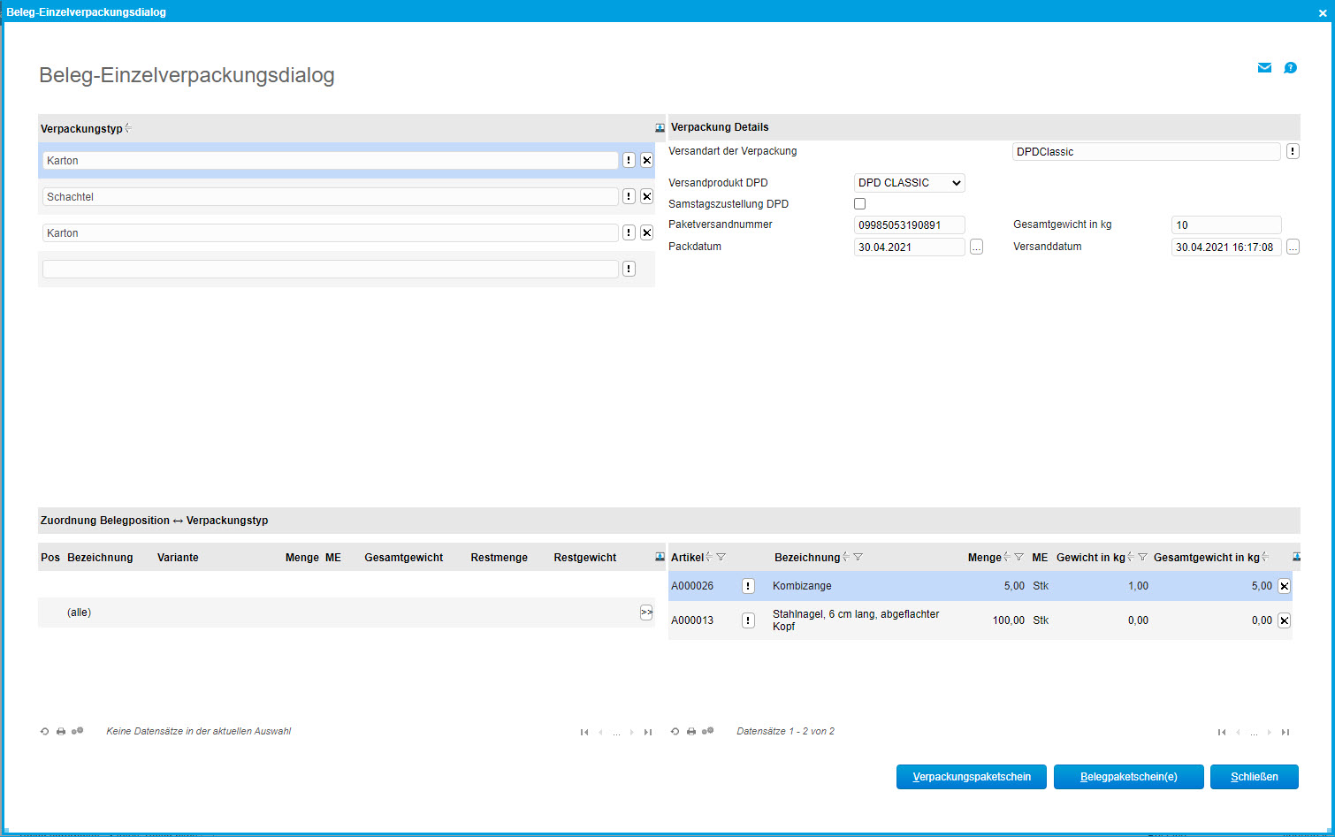Screen dimensions: 1335x837
Task: Filter the Gewicht in kg column
Action: click(x=1143, y=557)
